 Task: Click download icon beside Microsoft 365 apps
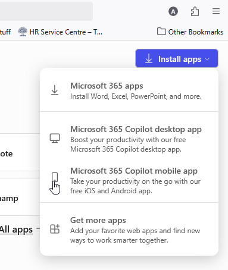55,90
